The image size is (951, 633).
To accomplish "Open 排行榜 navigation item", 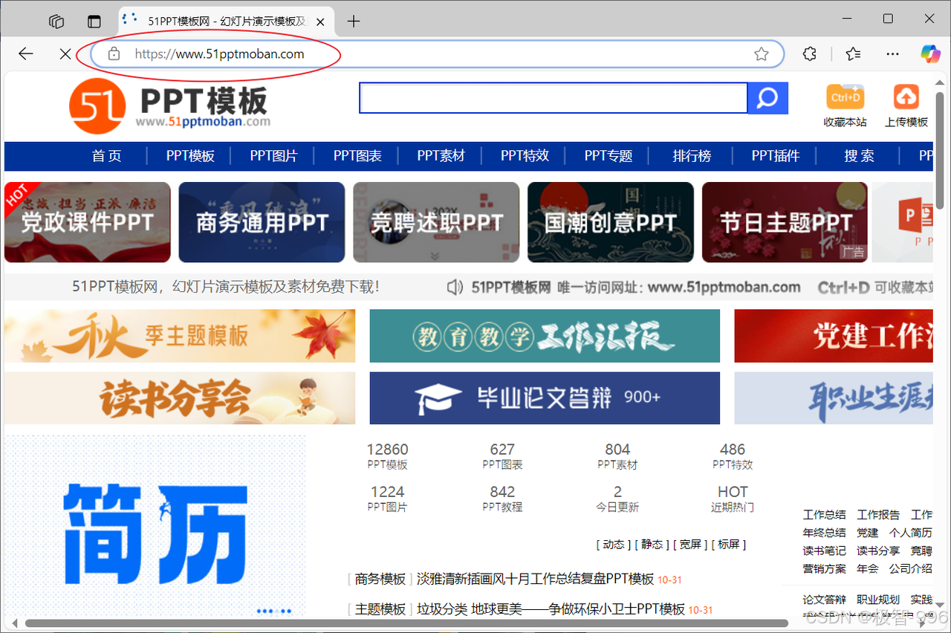I will click(x=692, y=156).
